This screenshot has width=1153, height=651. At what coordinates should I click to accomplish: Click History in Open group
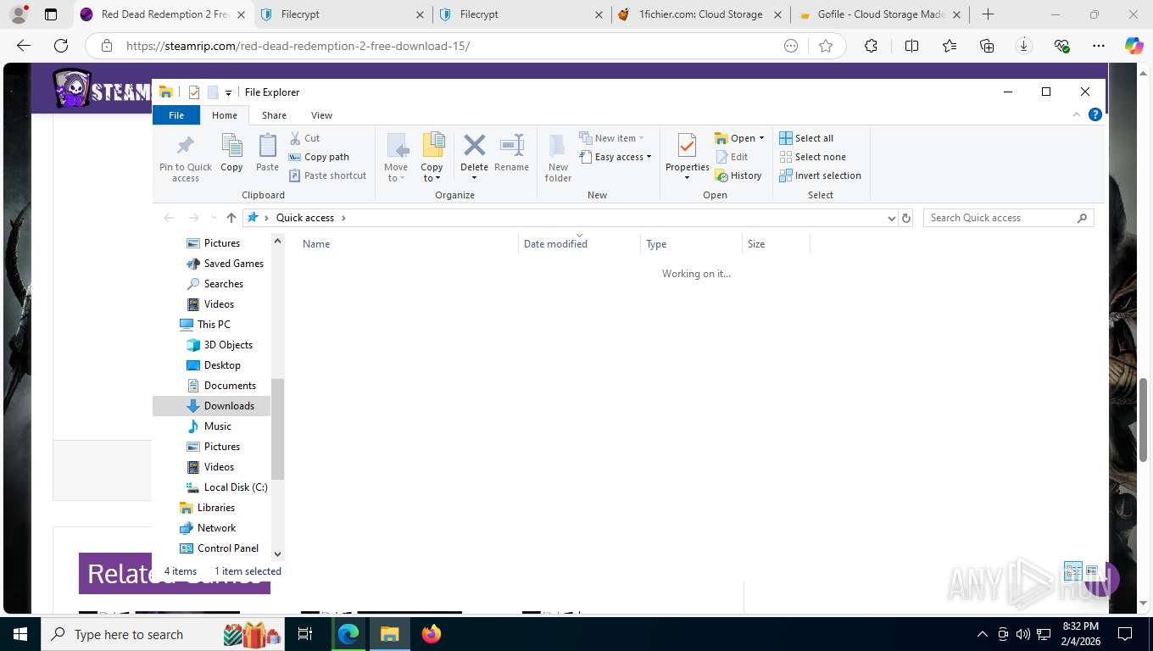point(738,175)
